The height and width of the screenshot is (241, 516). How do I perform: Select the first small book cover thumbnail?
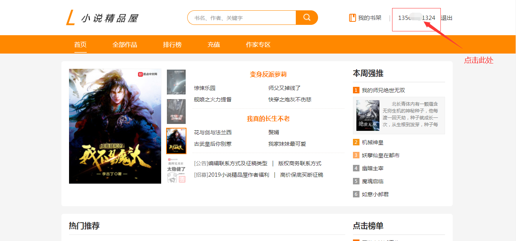pyautogui.click(x=176, y=82)
